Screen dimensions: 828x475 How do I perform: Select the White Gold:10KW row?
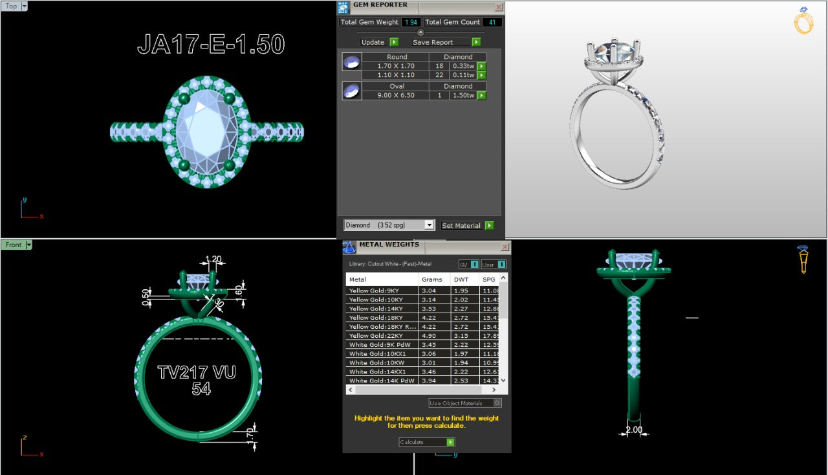pos(423,363)
